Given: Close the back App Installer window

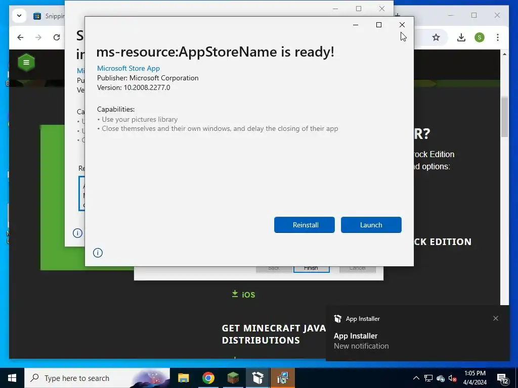Looking at the screenshot, I should coord(382,9).
